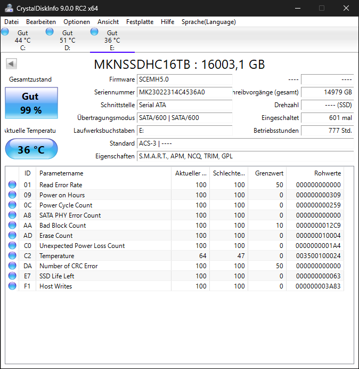Click the Schlechte... column header

229,173
